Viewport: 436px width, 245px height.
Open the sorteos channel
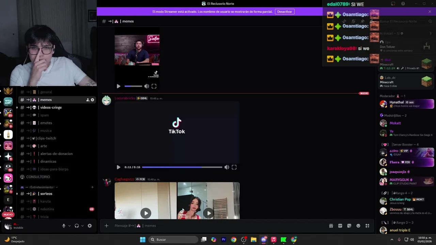(x=57, y=194)
